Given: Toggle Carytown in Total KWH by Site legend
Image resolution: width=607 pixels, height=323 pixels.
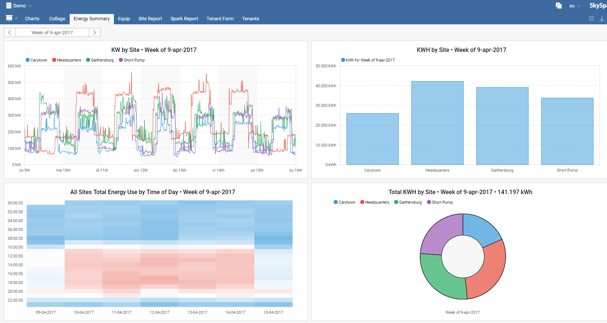Looking at the screenshot, I should click(x=345, y=202).
